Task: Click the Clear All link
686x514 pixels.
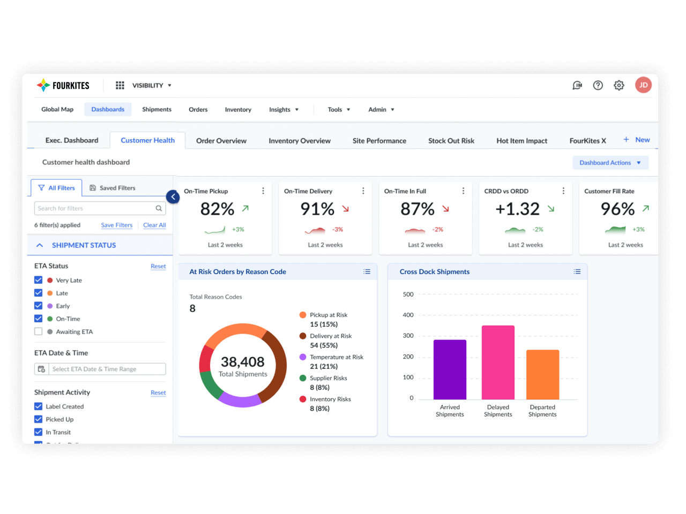Action: (x=154, y=225)
